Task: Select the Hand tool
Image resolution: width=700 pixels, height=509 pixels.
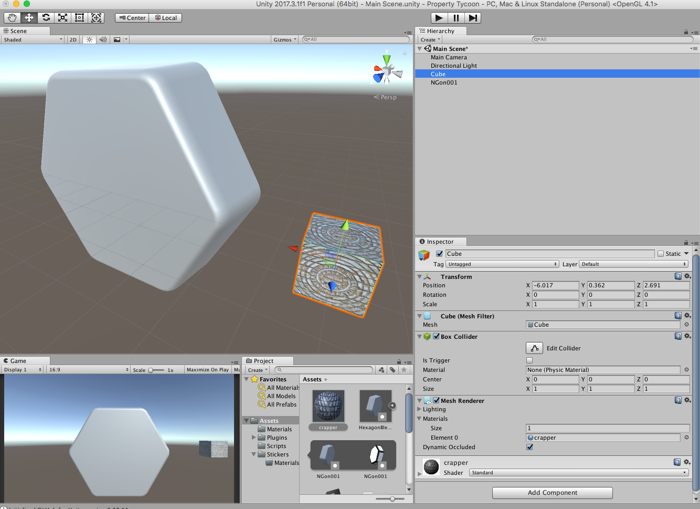Action: tap(12, 18)
